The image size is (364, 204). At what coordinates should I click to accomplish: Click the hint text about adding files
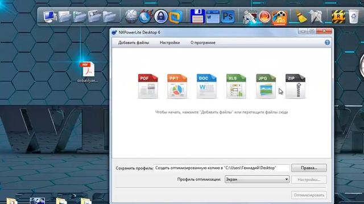(221, 112)
